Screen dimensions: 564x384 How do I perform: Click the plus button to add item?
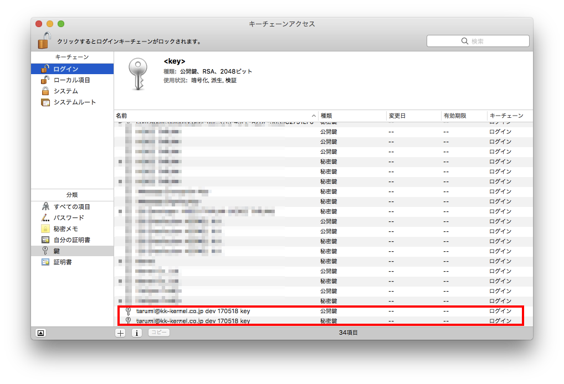[120, 333]
